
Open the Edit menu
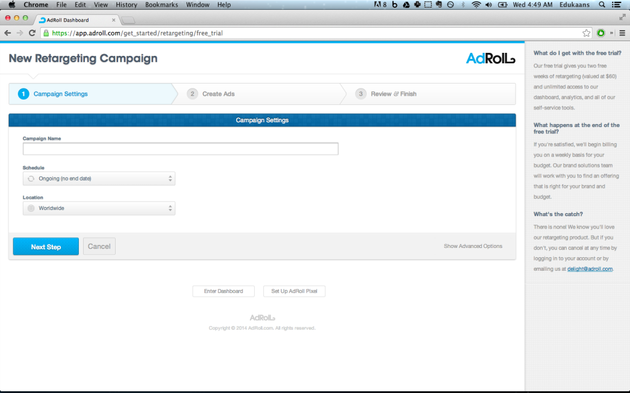point(80,5)
